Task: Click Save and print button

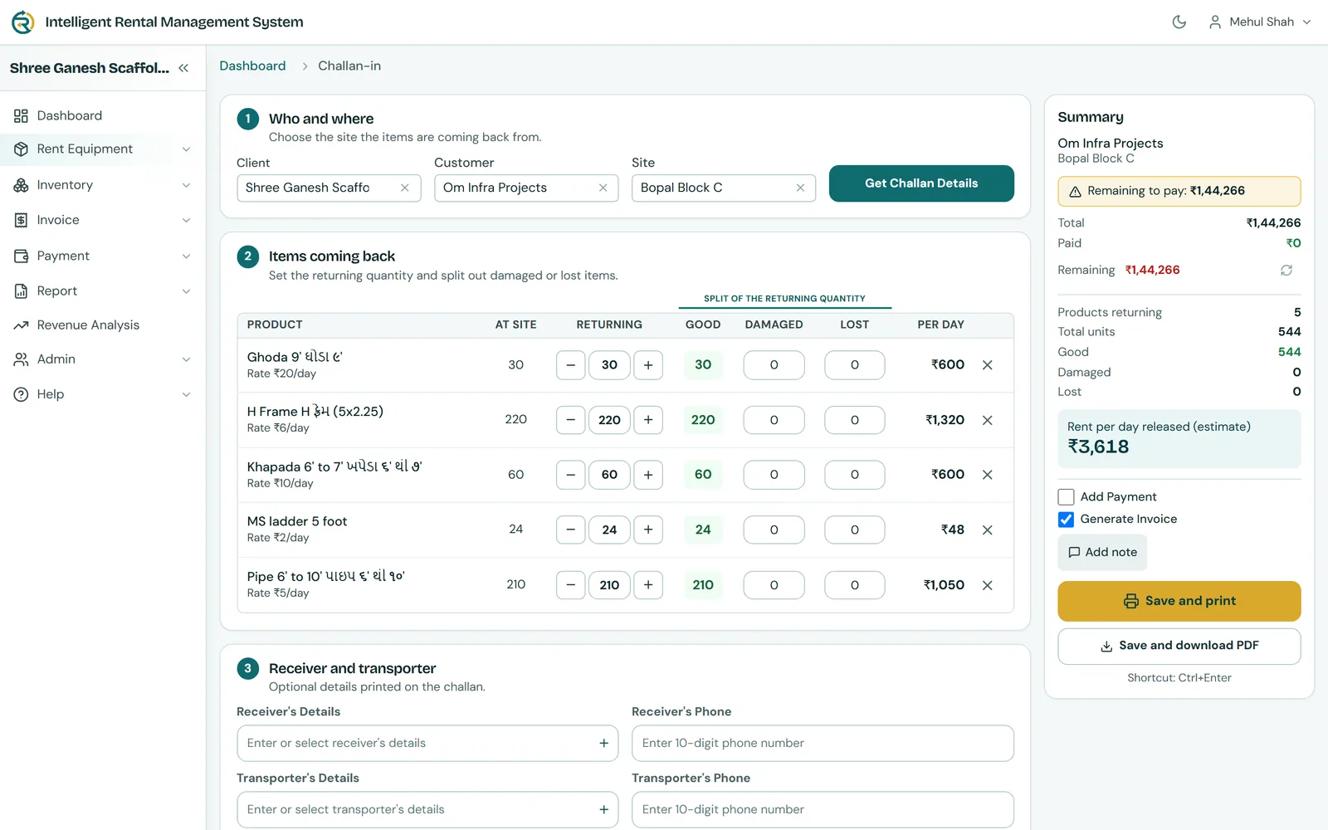Action: (1179, 601)
